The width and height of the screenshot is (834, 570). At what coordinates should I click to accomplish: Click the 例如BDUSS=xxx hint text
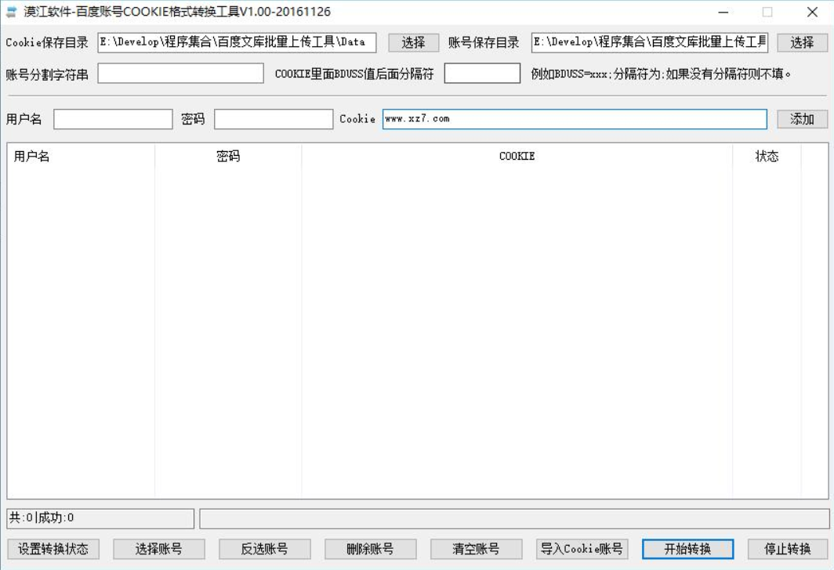661,74
